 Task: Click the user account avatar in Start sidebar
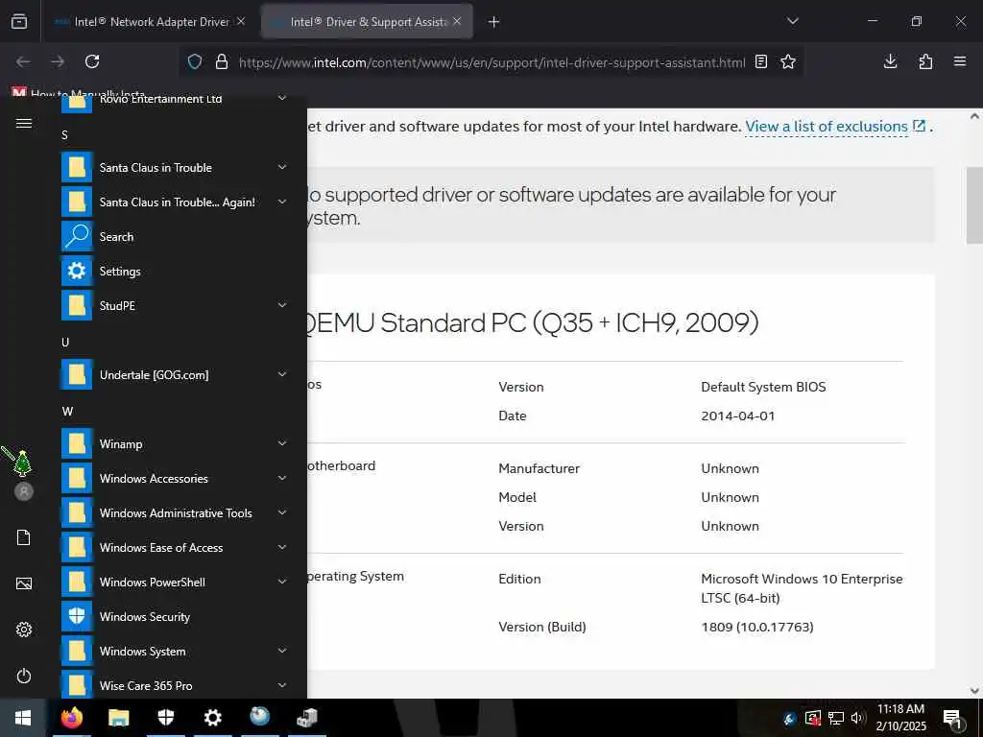24,491
